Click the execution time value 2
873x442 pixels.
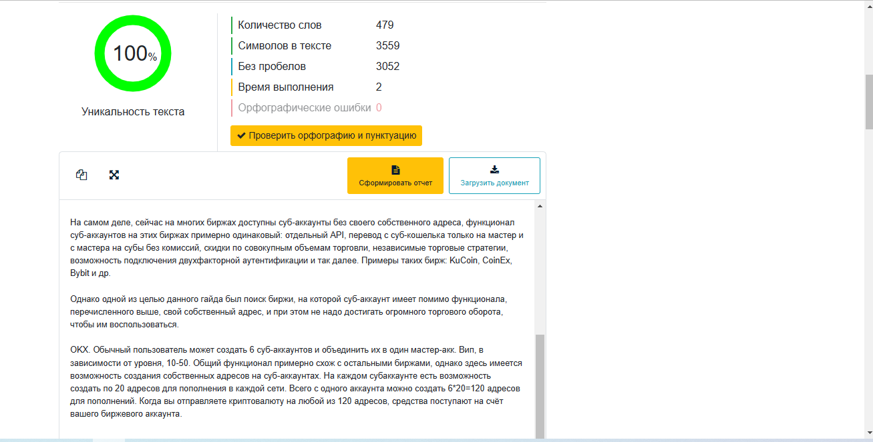379,87
